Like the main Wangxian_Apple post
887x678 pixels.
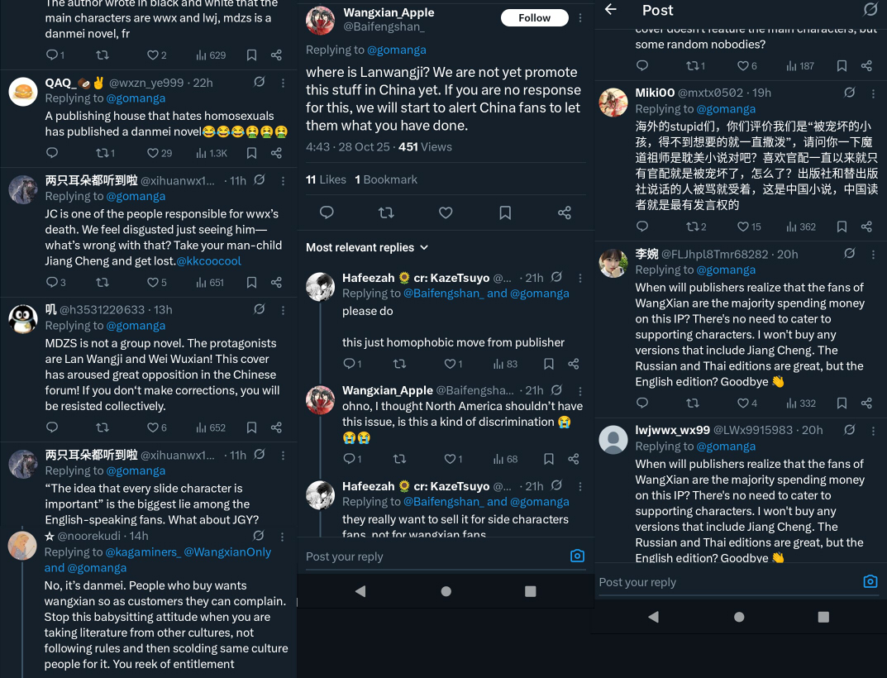tap(446, 212)
